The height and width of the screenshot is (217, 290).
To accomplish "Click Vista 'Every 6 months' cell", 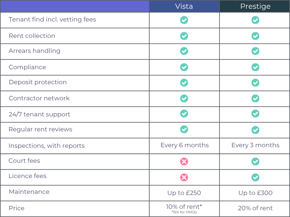I will point(184,145).
